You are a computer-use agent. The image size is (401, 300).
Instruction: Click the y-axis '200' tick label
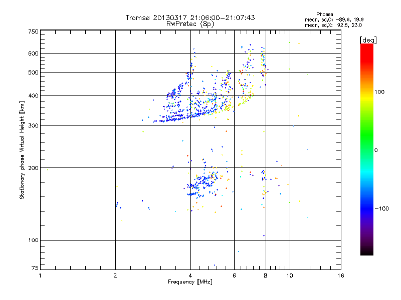tap(33, 168)
